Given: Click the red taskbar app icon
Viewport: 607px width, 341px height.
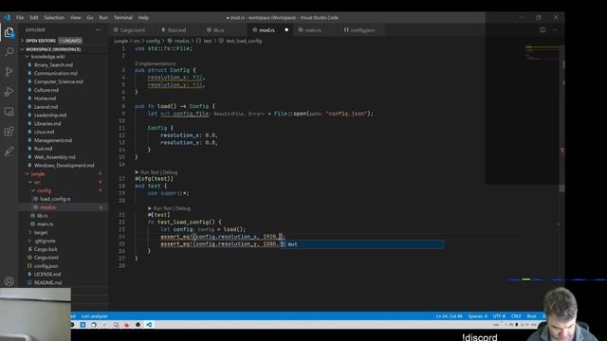Looking at the screenshot, I should coord(126,324).
